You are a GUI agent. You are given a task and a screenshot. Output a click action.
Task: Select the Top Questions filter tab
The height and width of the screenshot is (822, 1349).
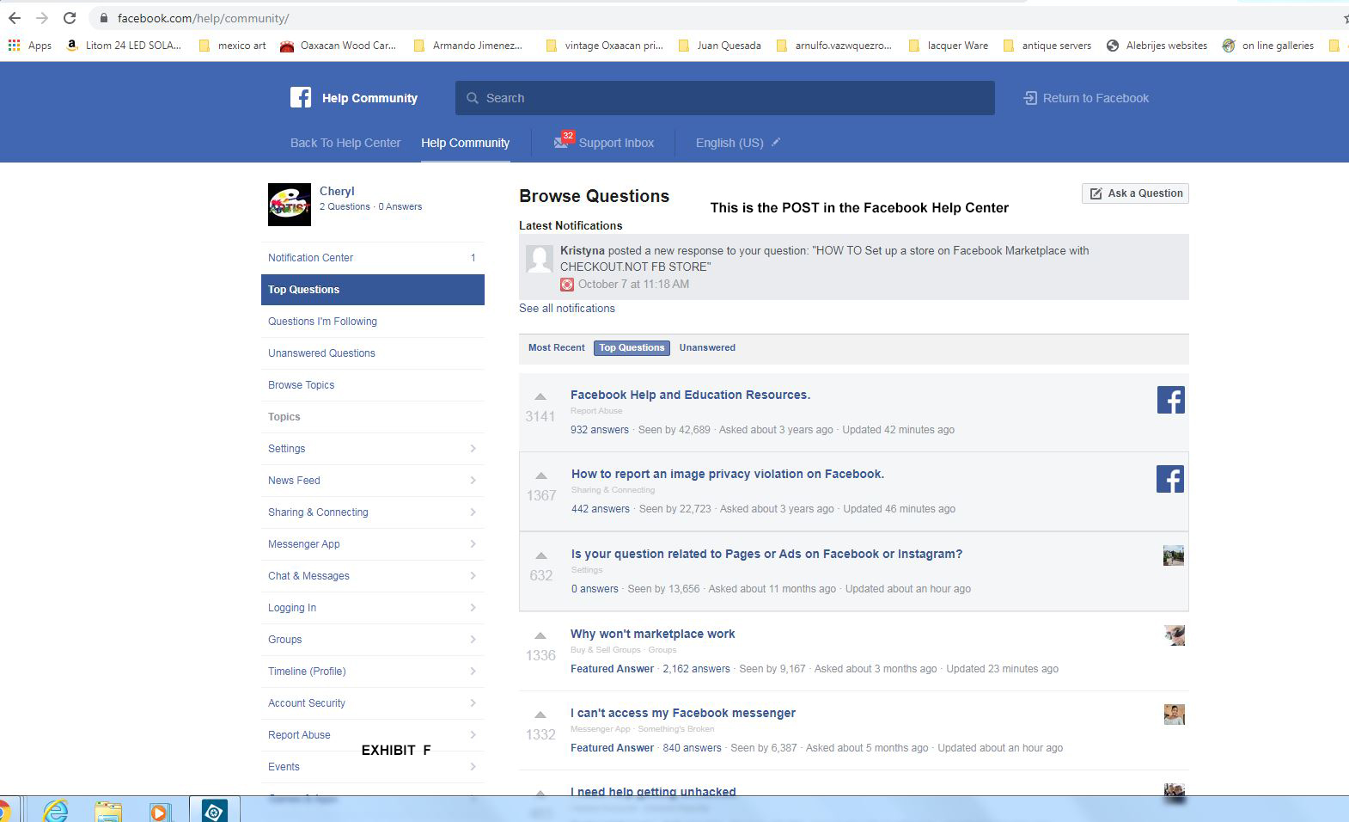tap(632, 347)
